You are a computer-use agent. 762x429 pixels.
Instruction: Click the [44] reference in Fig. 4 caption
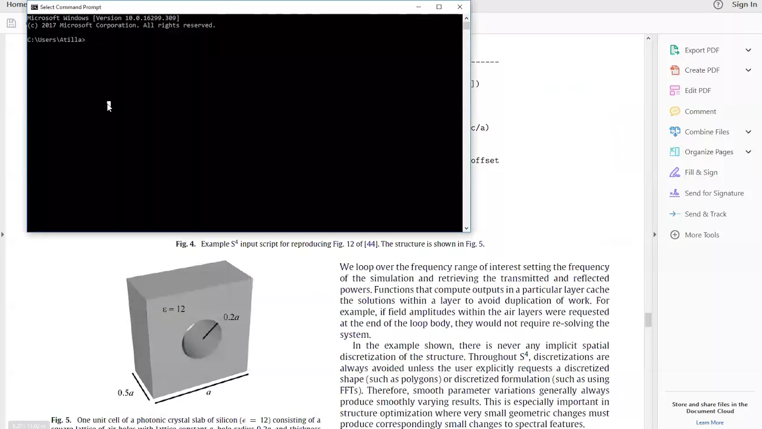pos(371,244)
